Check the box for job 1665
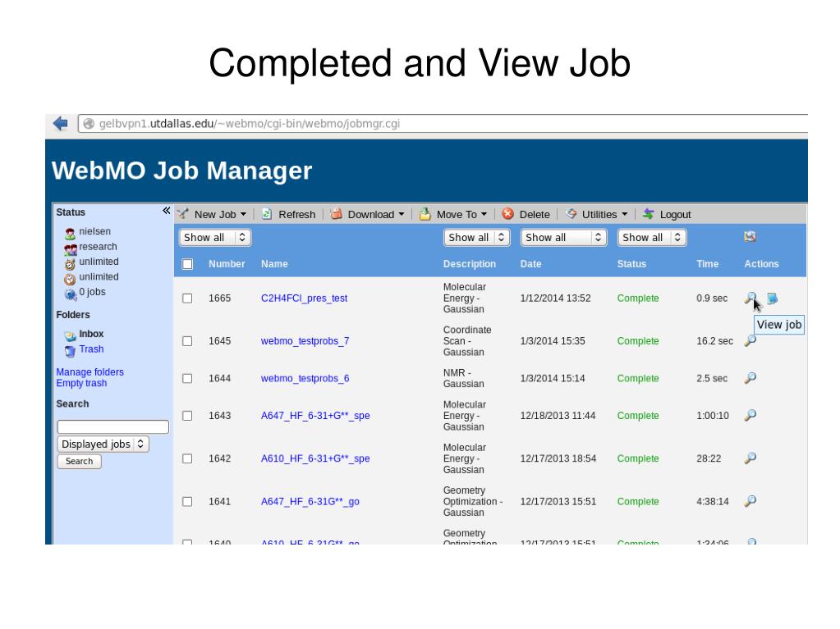Image resolution: width=840 pixels, height=629 pixels. click(187, 298)
